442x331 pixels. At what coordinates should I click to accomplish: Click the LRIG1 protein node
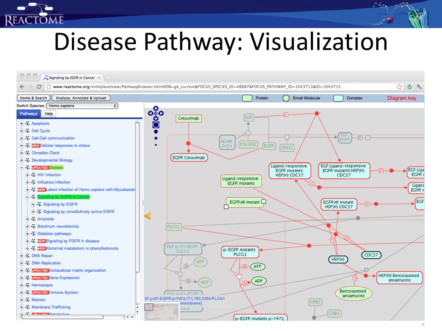(x=287, y=148)
